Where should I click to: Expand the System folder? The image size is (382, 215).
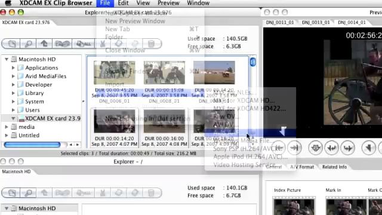pyautogui.click(x=13, y=102)
